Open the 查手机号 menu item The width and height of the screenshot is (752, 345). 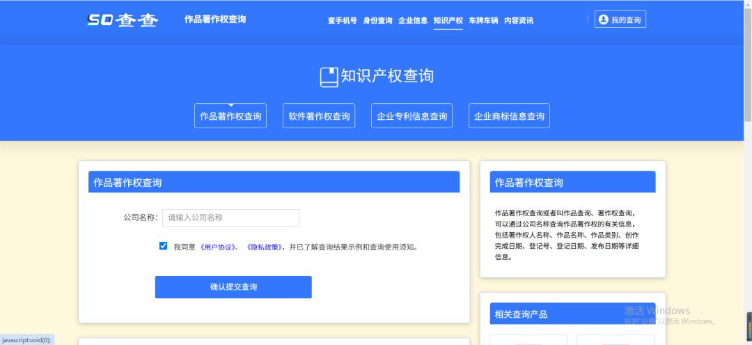tap(342, 21)
